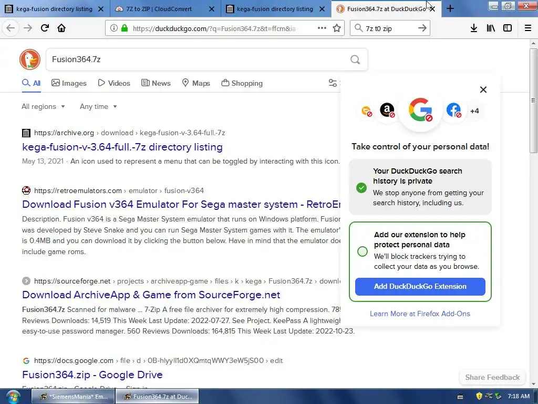Select the Shopping search category
The image size is (538, 404).
coord(242,83)
